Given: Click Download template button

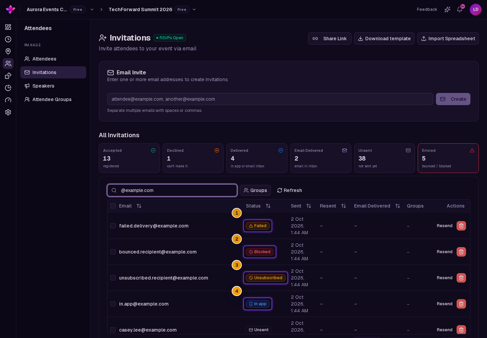Looking at the screenshot, I should click(x=384, y=39).
